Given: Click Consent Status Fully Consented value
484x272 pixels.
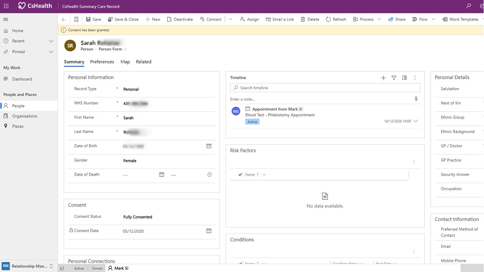Looking at the screenshot, I should coord(138,217).
